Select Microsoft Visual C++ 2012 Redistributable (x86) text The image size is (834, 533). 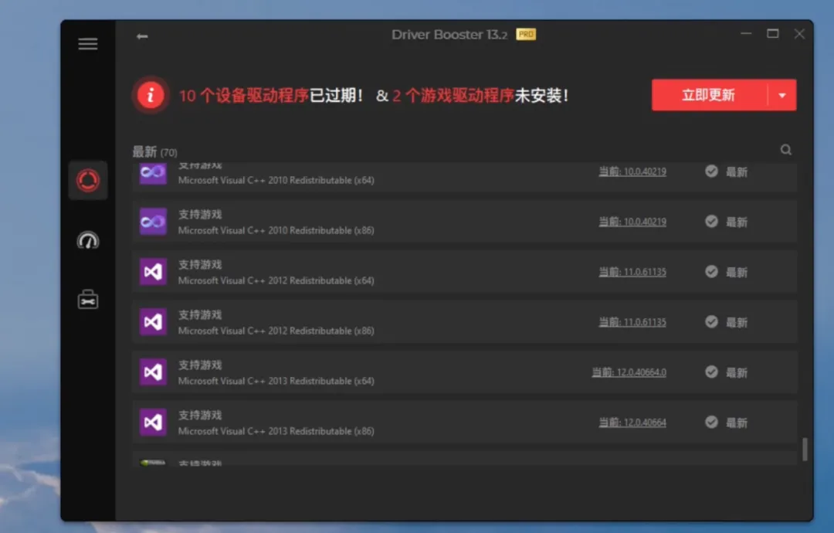pos(276,331)
